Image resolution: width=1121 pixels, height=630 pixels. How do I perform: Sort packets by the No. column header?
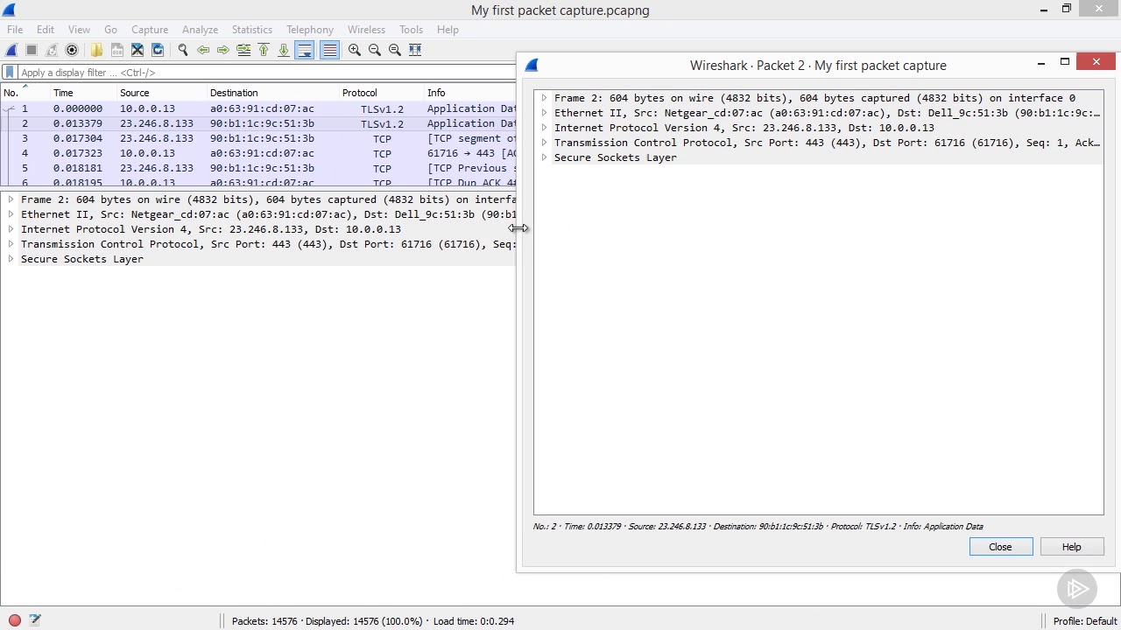[25, 93]
